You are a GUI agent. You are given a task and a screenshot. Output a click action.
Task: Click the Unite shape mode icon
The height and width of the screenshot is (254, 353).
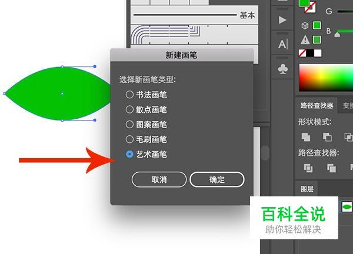tap(306, 137)
